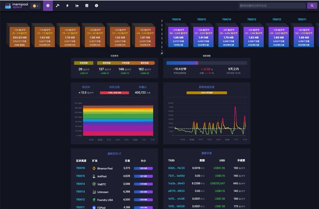Click the Unknown pool logo icon
The image size is (319, 209).
click(x=94, y=192)
